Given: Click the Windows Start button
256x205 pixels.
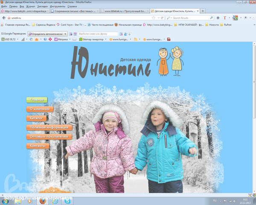Looking at the screenshot, I should 5,200.
